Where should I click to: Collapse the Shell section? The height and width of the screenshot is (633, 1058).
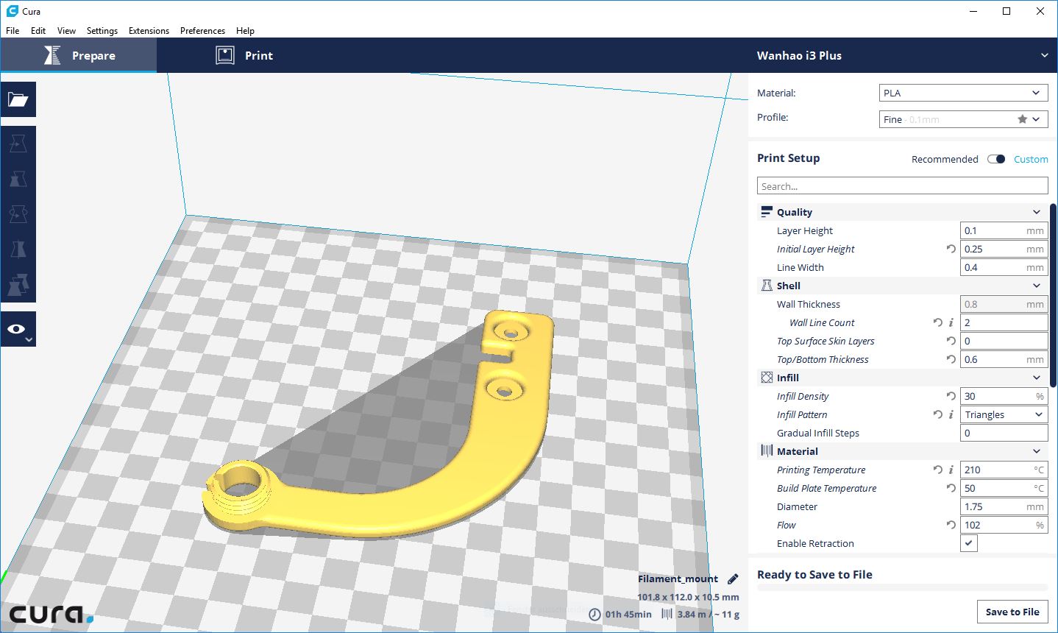(1037, 286)
